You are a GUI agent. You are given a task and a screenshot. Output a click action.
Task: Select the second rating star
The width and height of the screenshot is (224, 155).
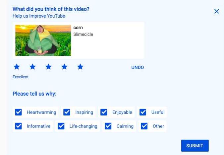[x=32, y=67]
